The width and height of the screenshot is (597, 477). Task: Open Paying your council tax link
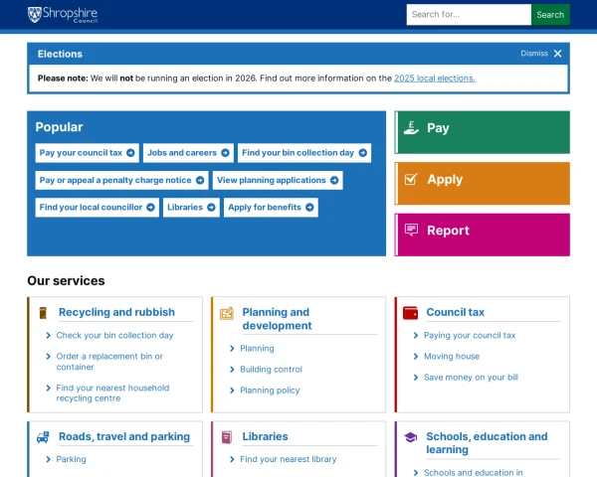click(x=470, y=336)
